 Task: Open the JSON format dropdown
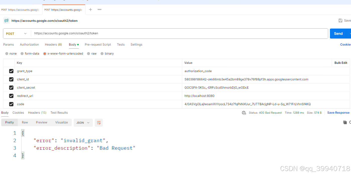[83, 123]
